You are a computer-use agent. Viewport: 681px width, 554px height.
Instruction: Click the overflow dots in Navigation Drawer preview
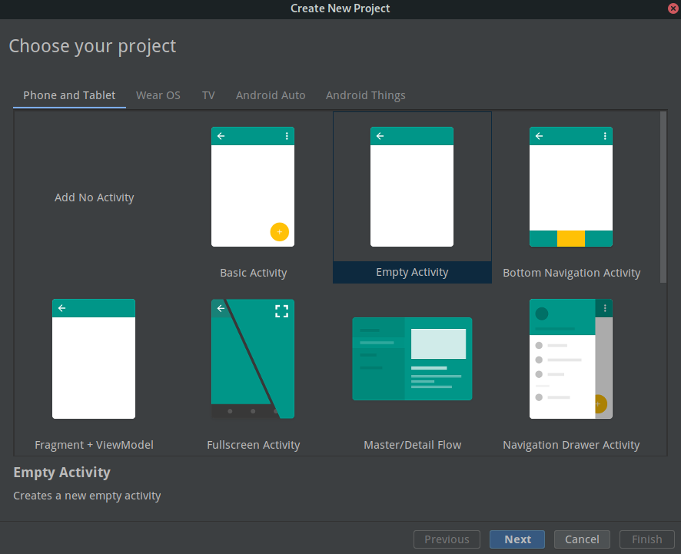tap(605, 308)
